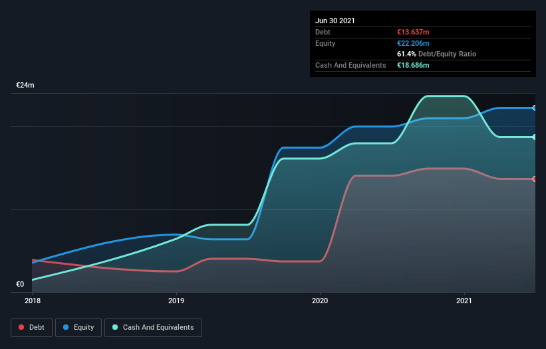This screenshot has height=349, width=546.
Task: Click the 2018 axis label
Action: [x=33, y=301]
